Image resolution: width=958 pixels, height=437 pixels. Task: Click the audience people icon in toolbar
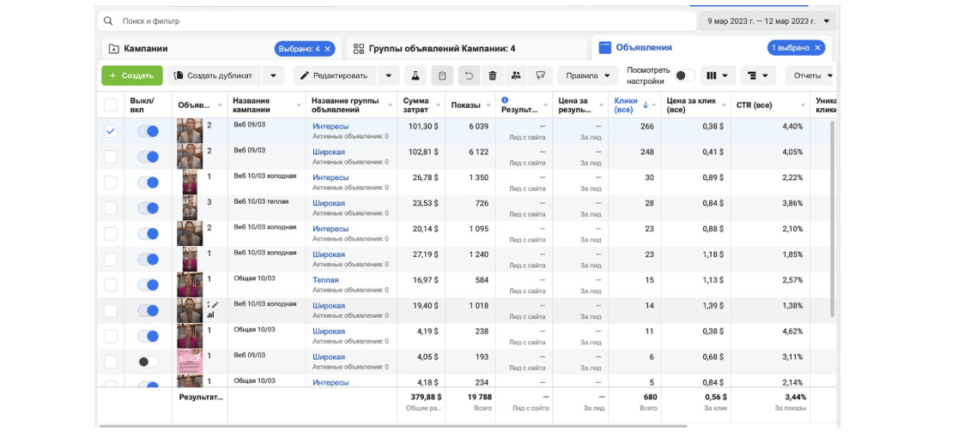[515, 75]
